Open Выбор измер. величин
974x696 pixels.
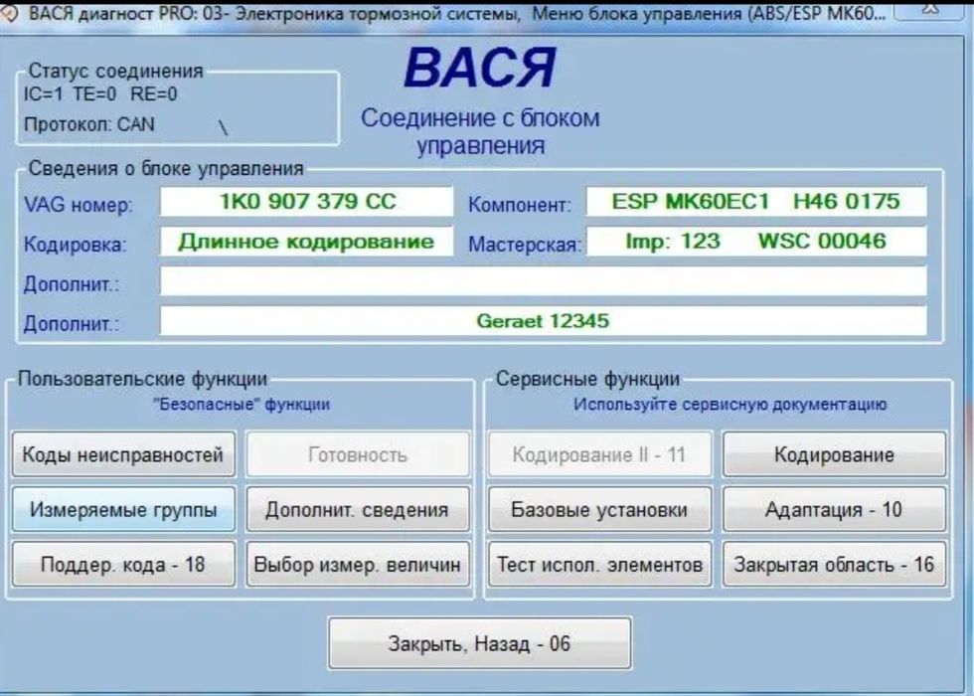(x=358, y=565)
